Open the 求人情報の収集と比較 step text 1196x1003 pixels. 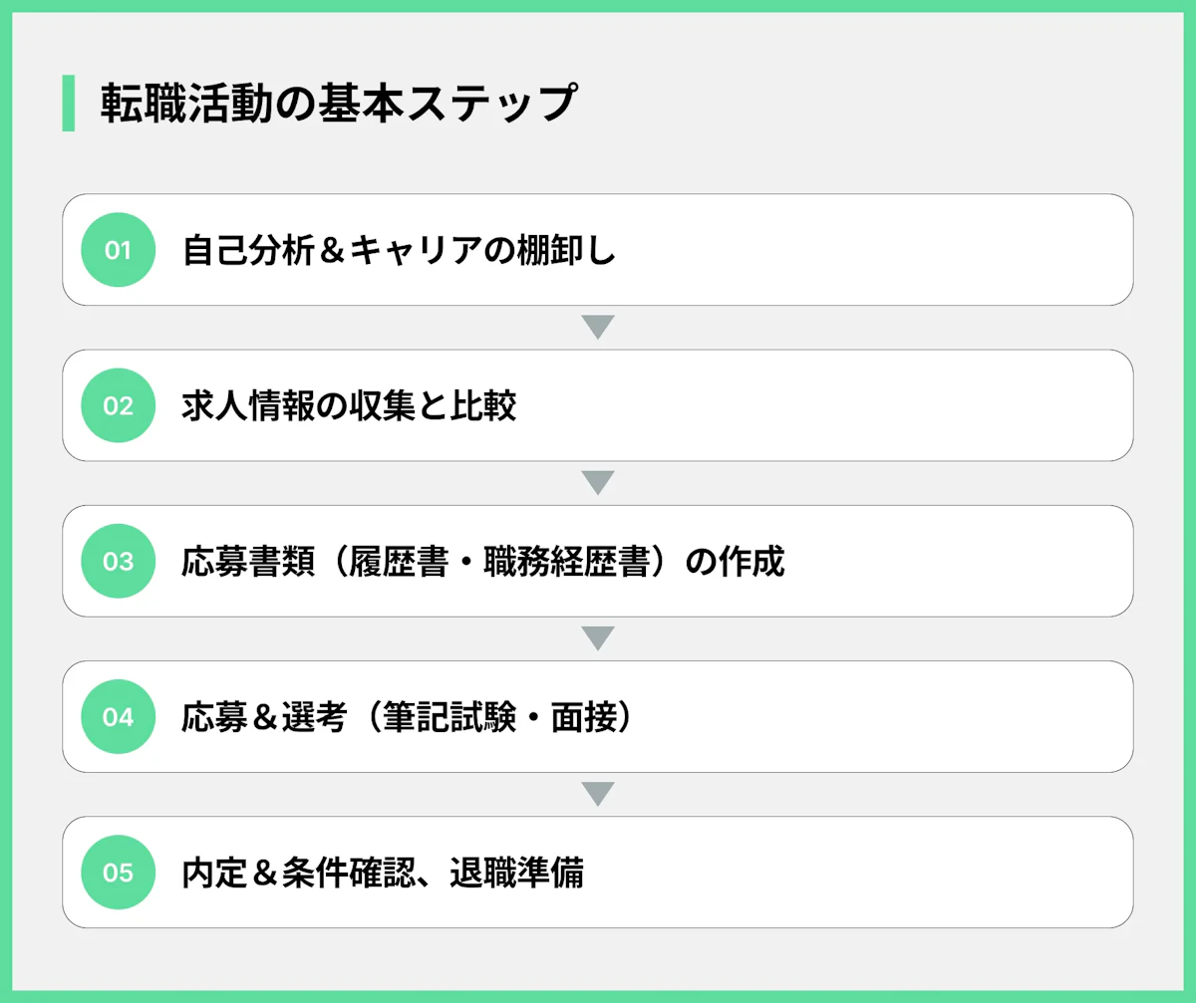click(349, 406)
